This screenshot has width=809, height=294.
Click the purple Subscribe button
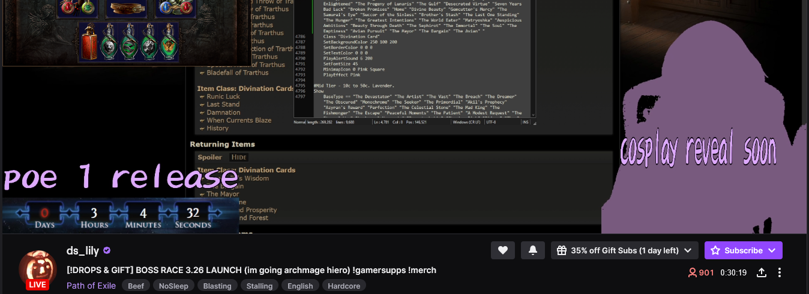744,250
